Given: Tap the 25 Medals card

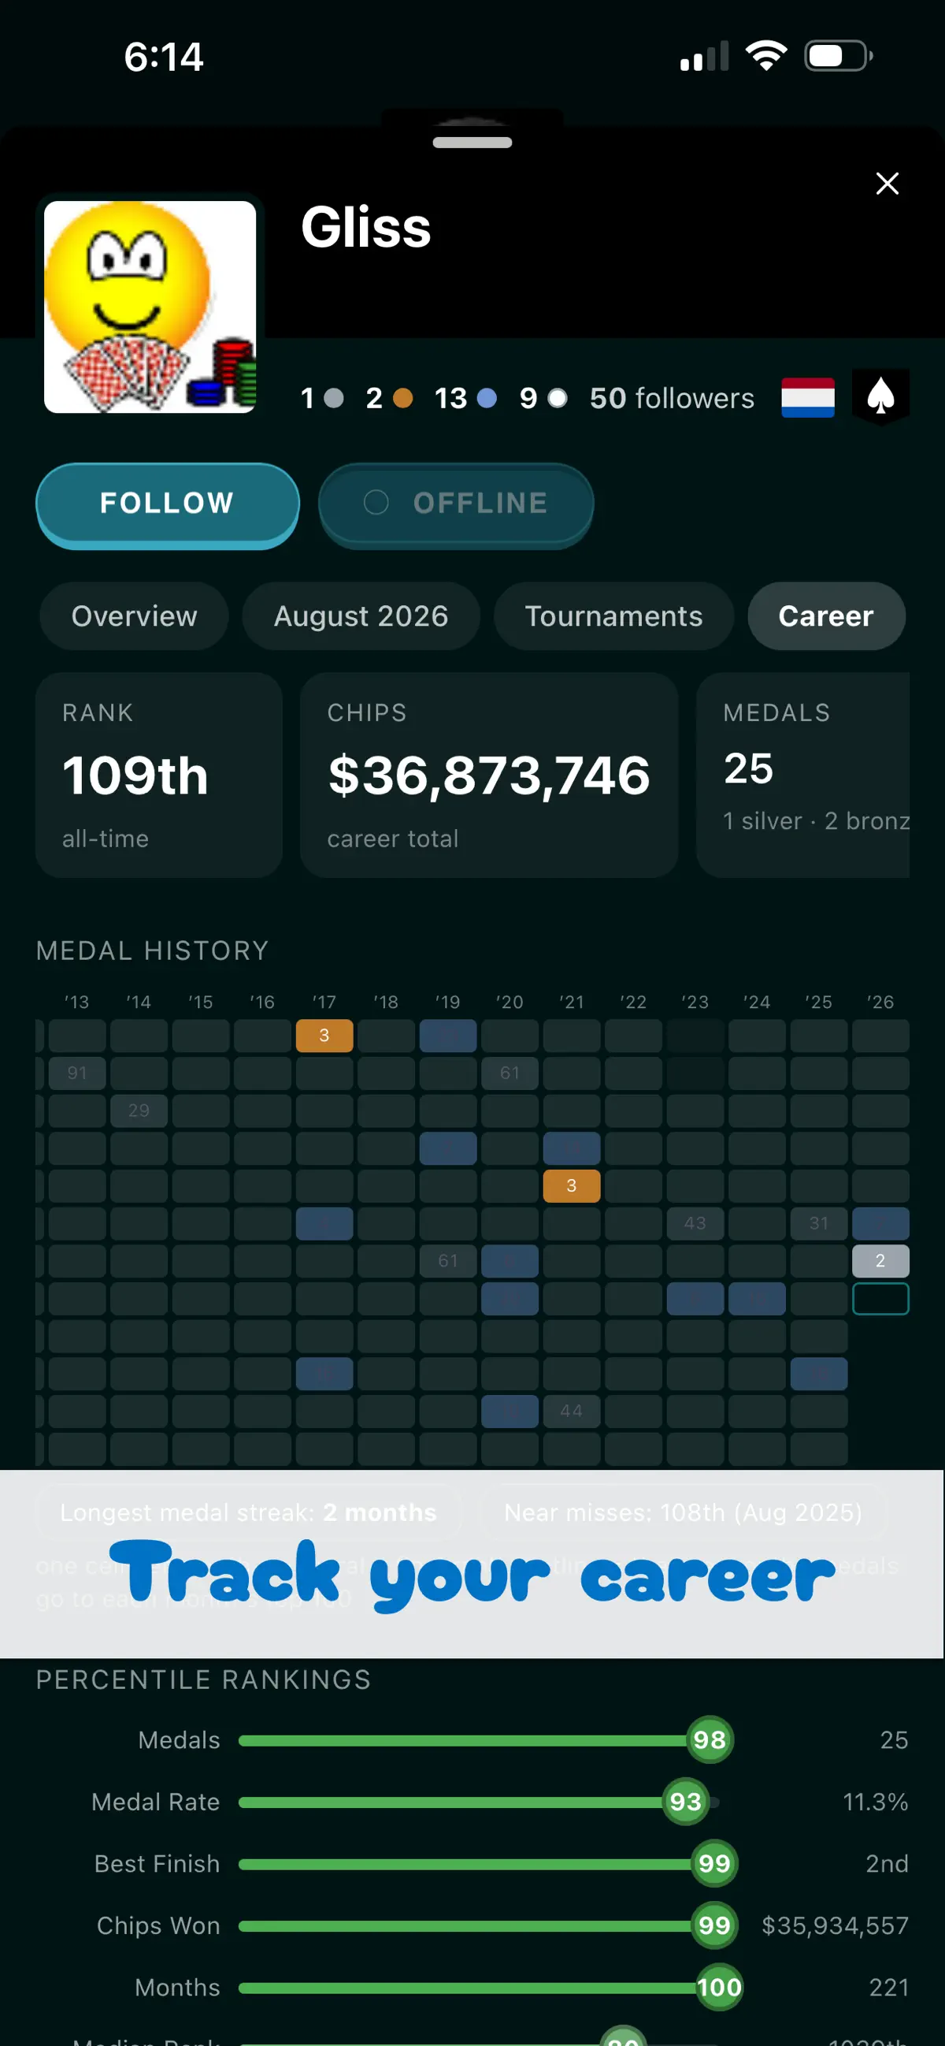Looking at the screenshot, I should click(x=803, y=776).
